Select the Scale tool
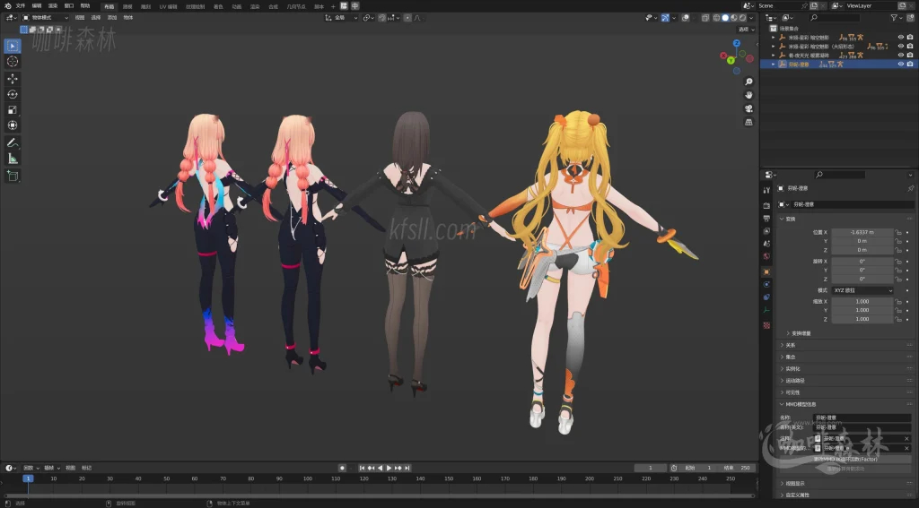This screenshot has width=919, height=508. coord(13,110)
